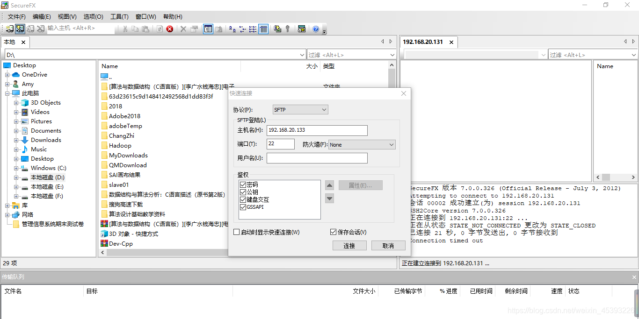Select the 本地 local tab
The image size is (639, 319).
pos(9,42)
